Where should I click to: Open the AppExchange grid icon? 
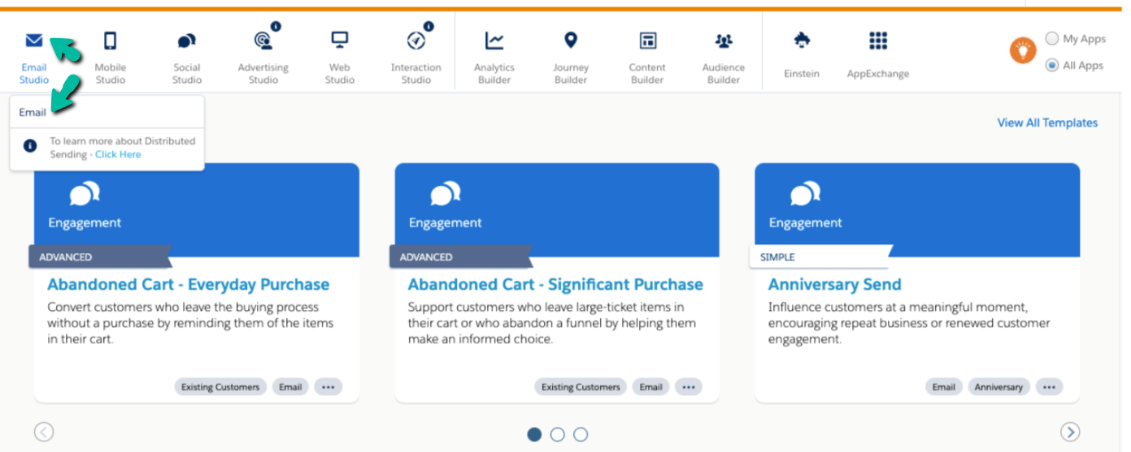point(877,41)
